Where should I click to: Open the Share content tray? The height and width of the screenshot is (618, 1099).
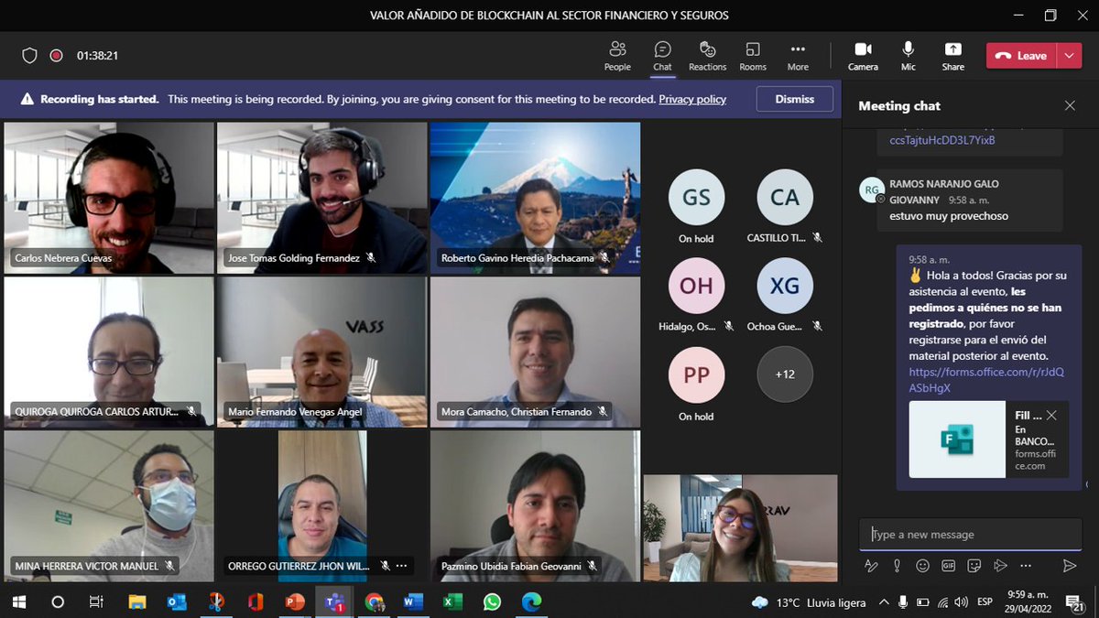952,55
